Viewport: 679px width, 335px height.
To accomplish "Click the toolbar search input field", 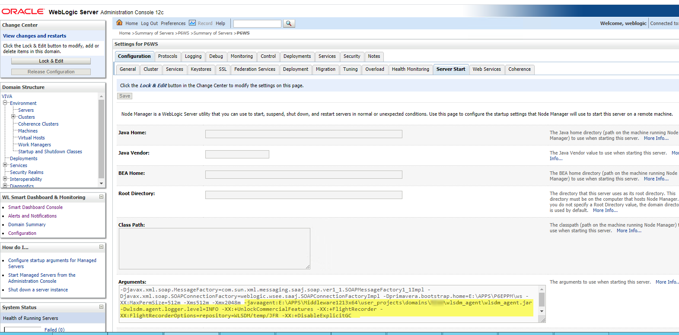I will tap(257, 23).
